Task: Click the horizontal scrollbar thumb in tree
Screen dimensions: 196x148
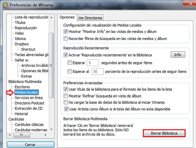Action: tap(22, 135)
